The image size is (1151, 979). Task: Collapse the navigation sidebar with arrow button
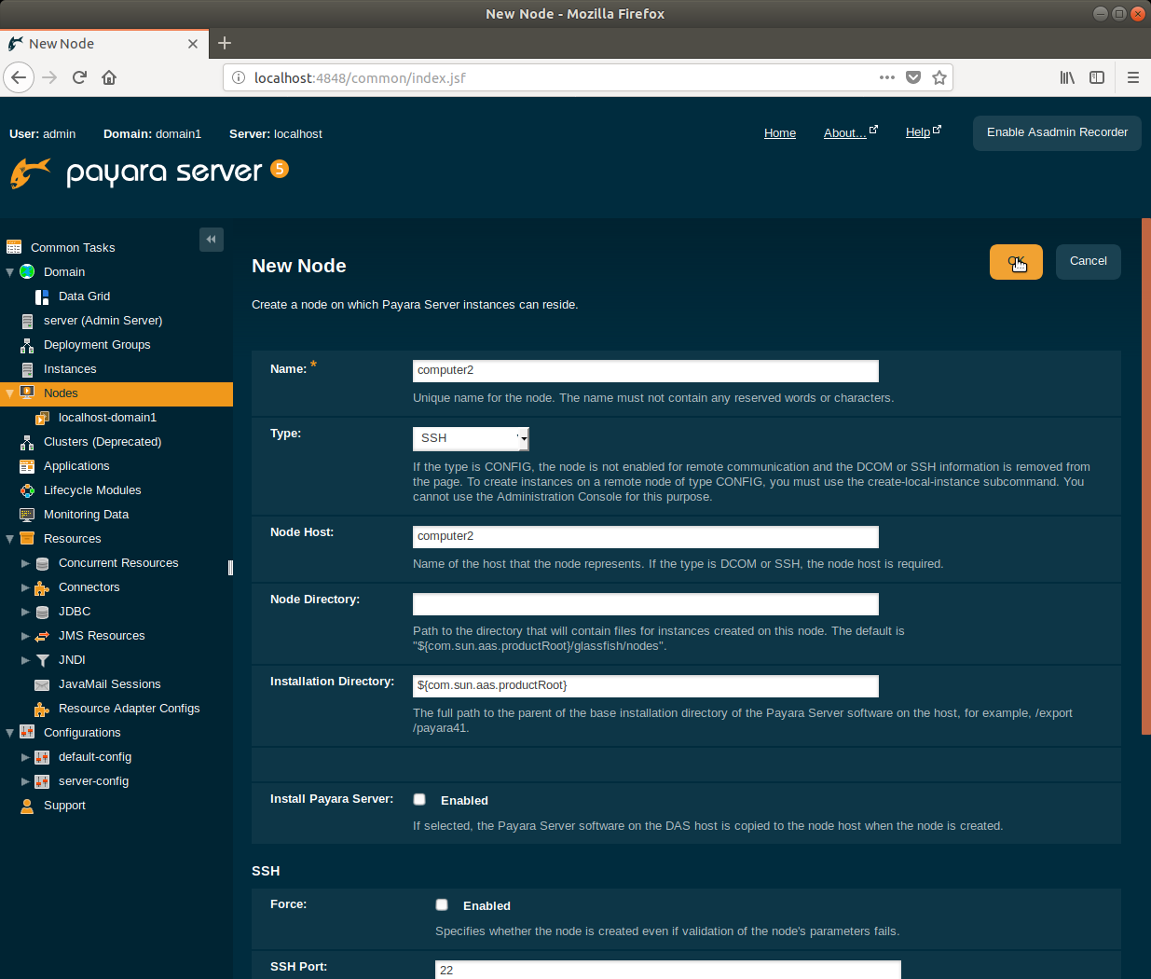tap(212, 240)
